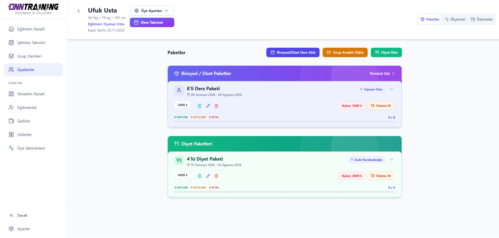The width and height of the screenshot is (499, 238).
Task: Switch to the Ölçümler tab
Action: 455,19
